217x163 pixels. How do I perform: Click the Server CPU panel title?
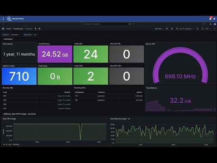[151, 44]
